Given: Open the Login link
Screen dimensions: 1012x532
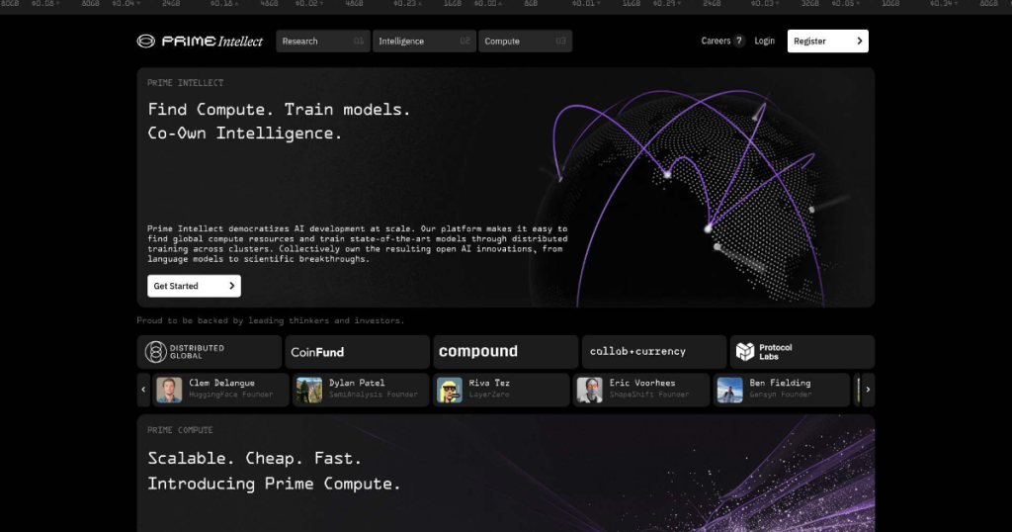Looking at the screenshot, I should (x=764, y=41).
